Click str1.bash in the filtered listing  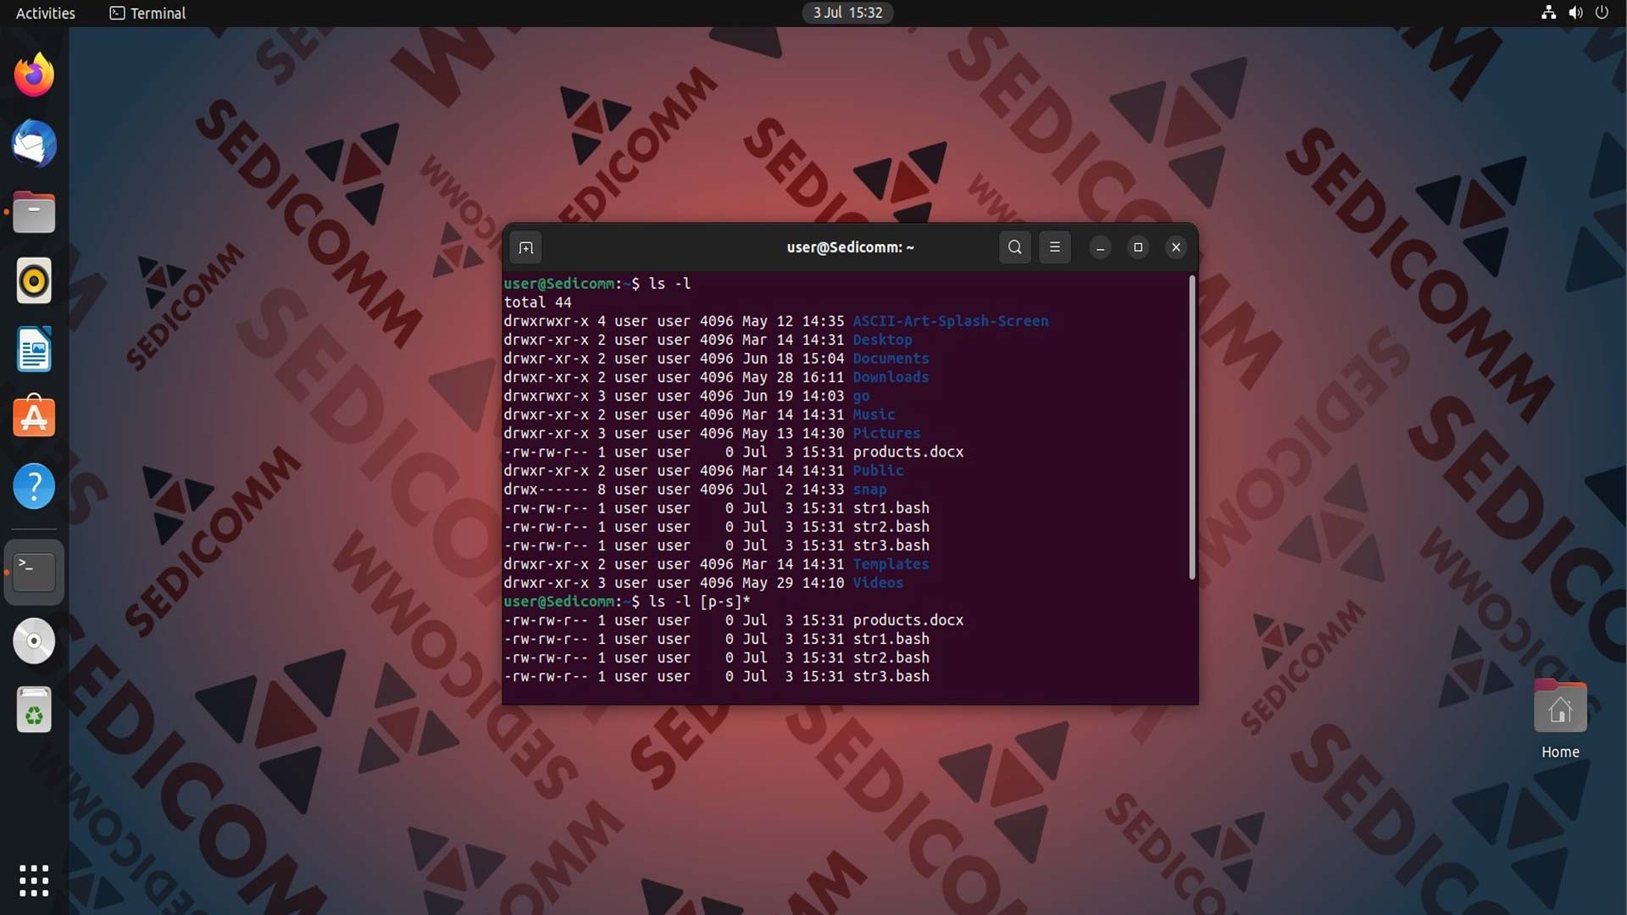click(x=891, y=639)
